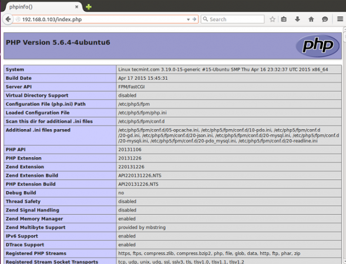Click the PHP Extension Build label

click(x=31, y=184)
